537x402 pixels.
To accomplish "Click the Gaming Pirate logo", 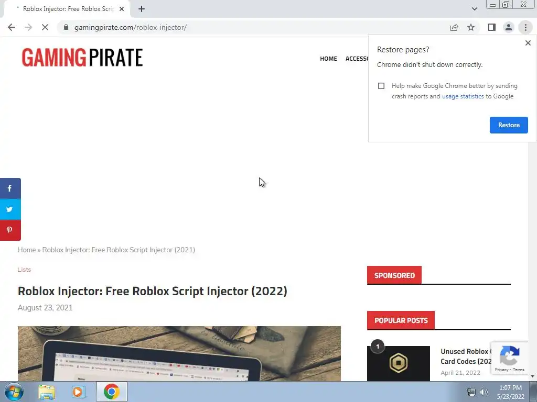I will click(x=82, y=58).
